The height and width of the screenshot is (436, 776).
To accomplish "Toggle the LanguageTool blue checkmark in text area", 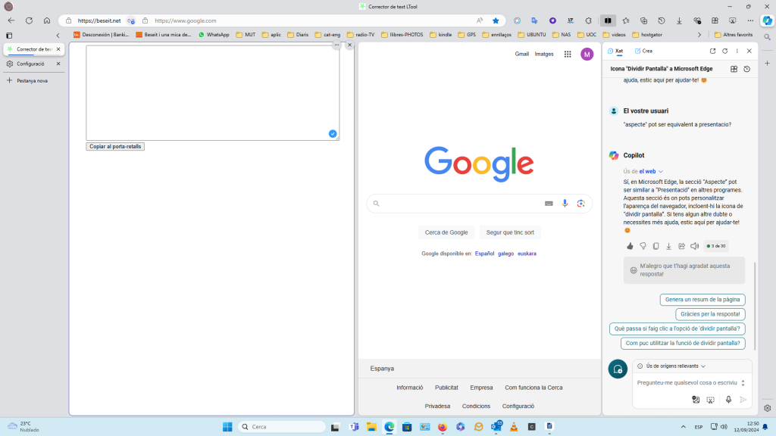I will pos(332,134).
